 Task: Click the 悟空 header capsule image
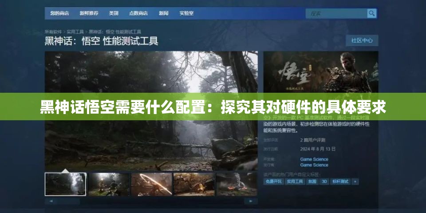click(x=320, y=72)
